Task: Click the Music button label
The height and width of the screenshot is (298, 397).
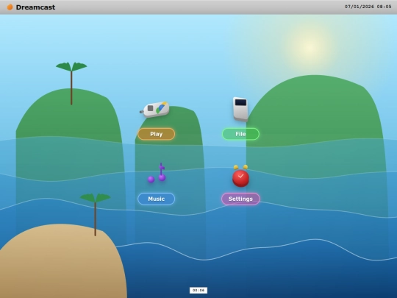Action: click(156, 199)
